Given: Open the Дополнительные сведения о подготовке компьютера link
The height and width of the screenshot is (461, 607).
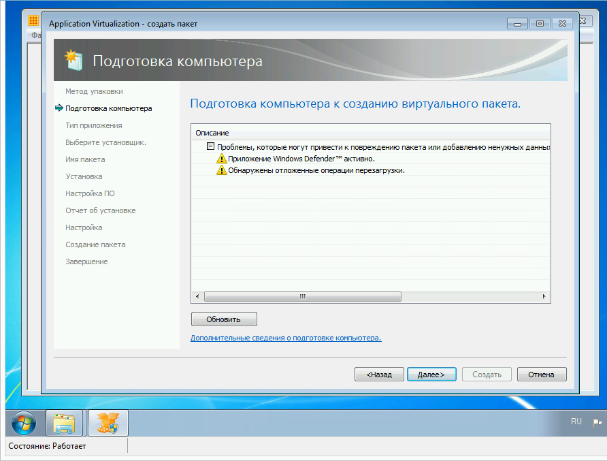Looking at the screenshot, I should (286, 338).
